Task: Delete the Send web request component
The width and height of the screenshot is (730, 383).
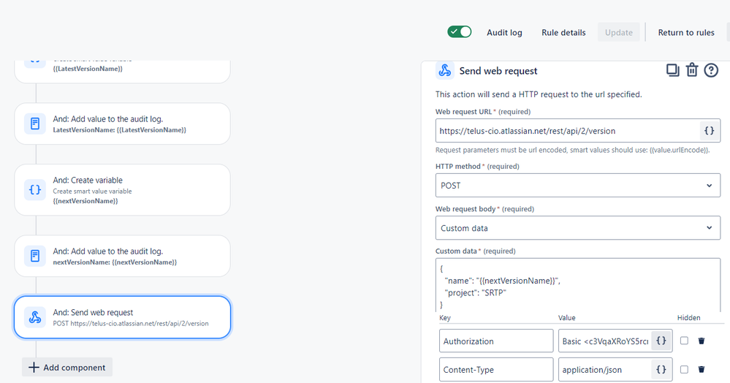Action: click(x=692, y=70)
